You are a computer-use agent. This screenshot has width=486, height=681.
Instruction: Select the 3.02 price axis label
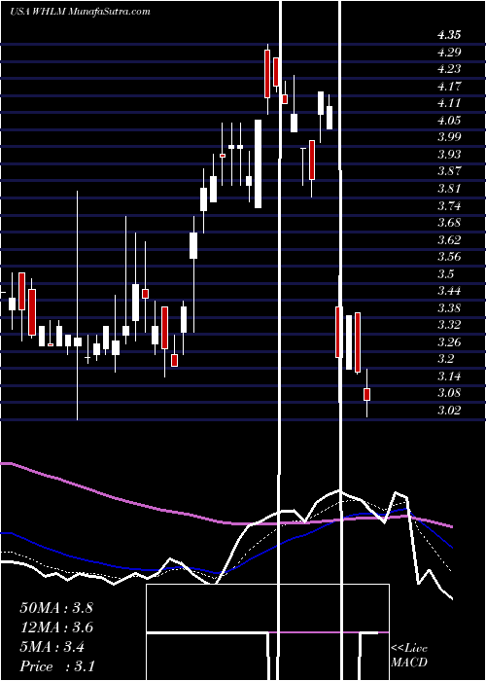(449, 410)
